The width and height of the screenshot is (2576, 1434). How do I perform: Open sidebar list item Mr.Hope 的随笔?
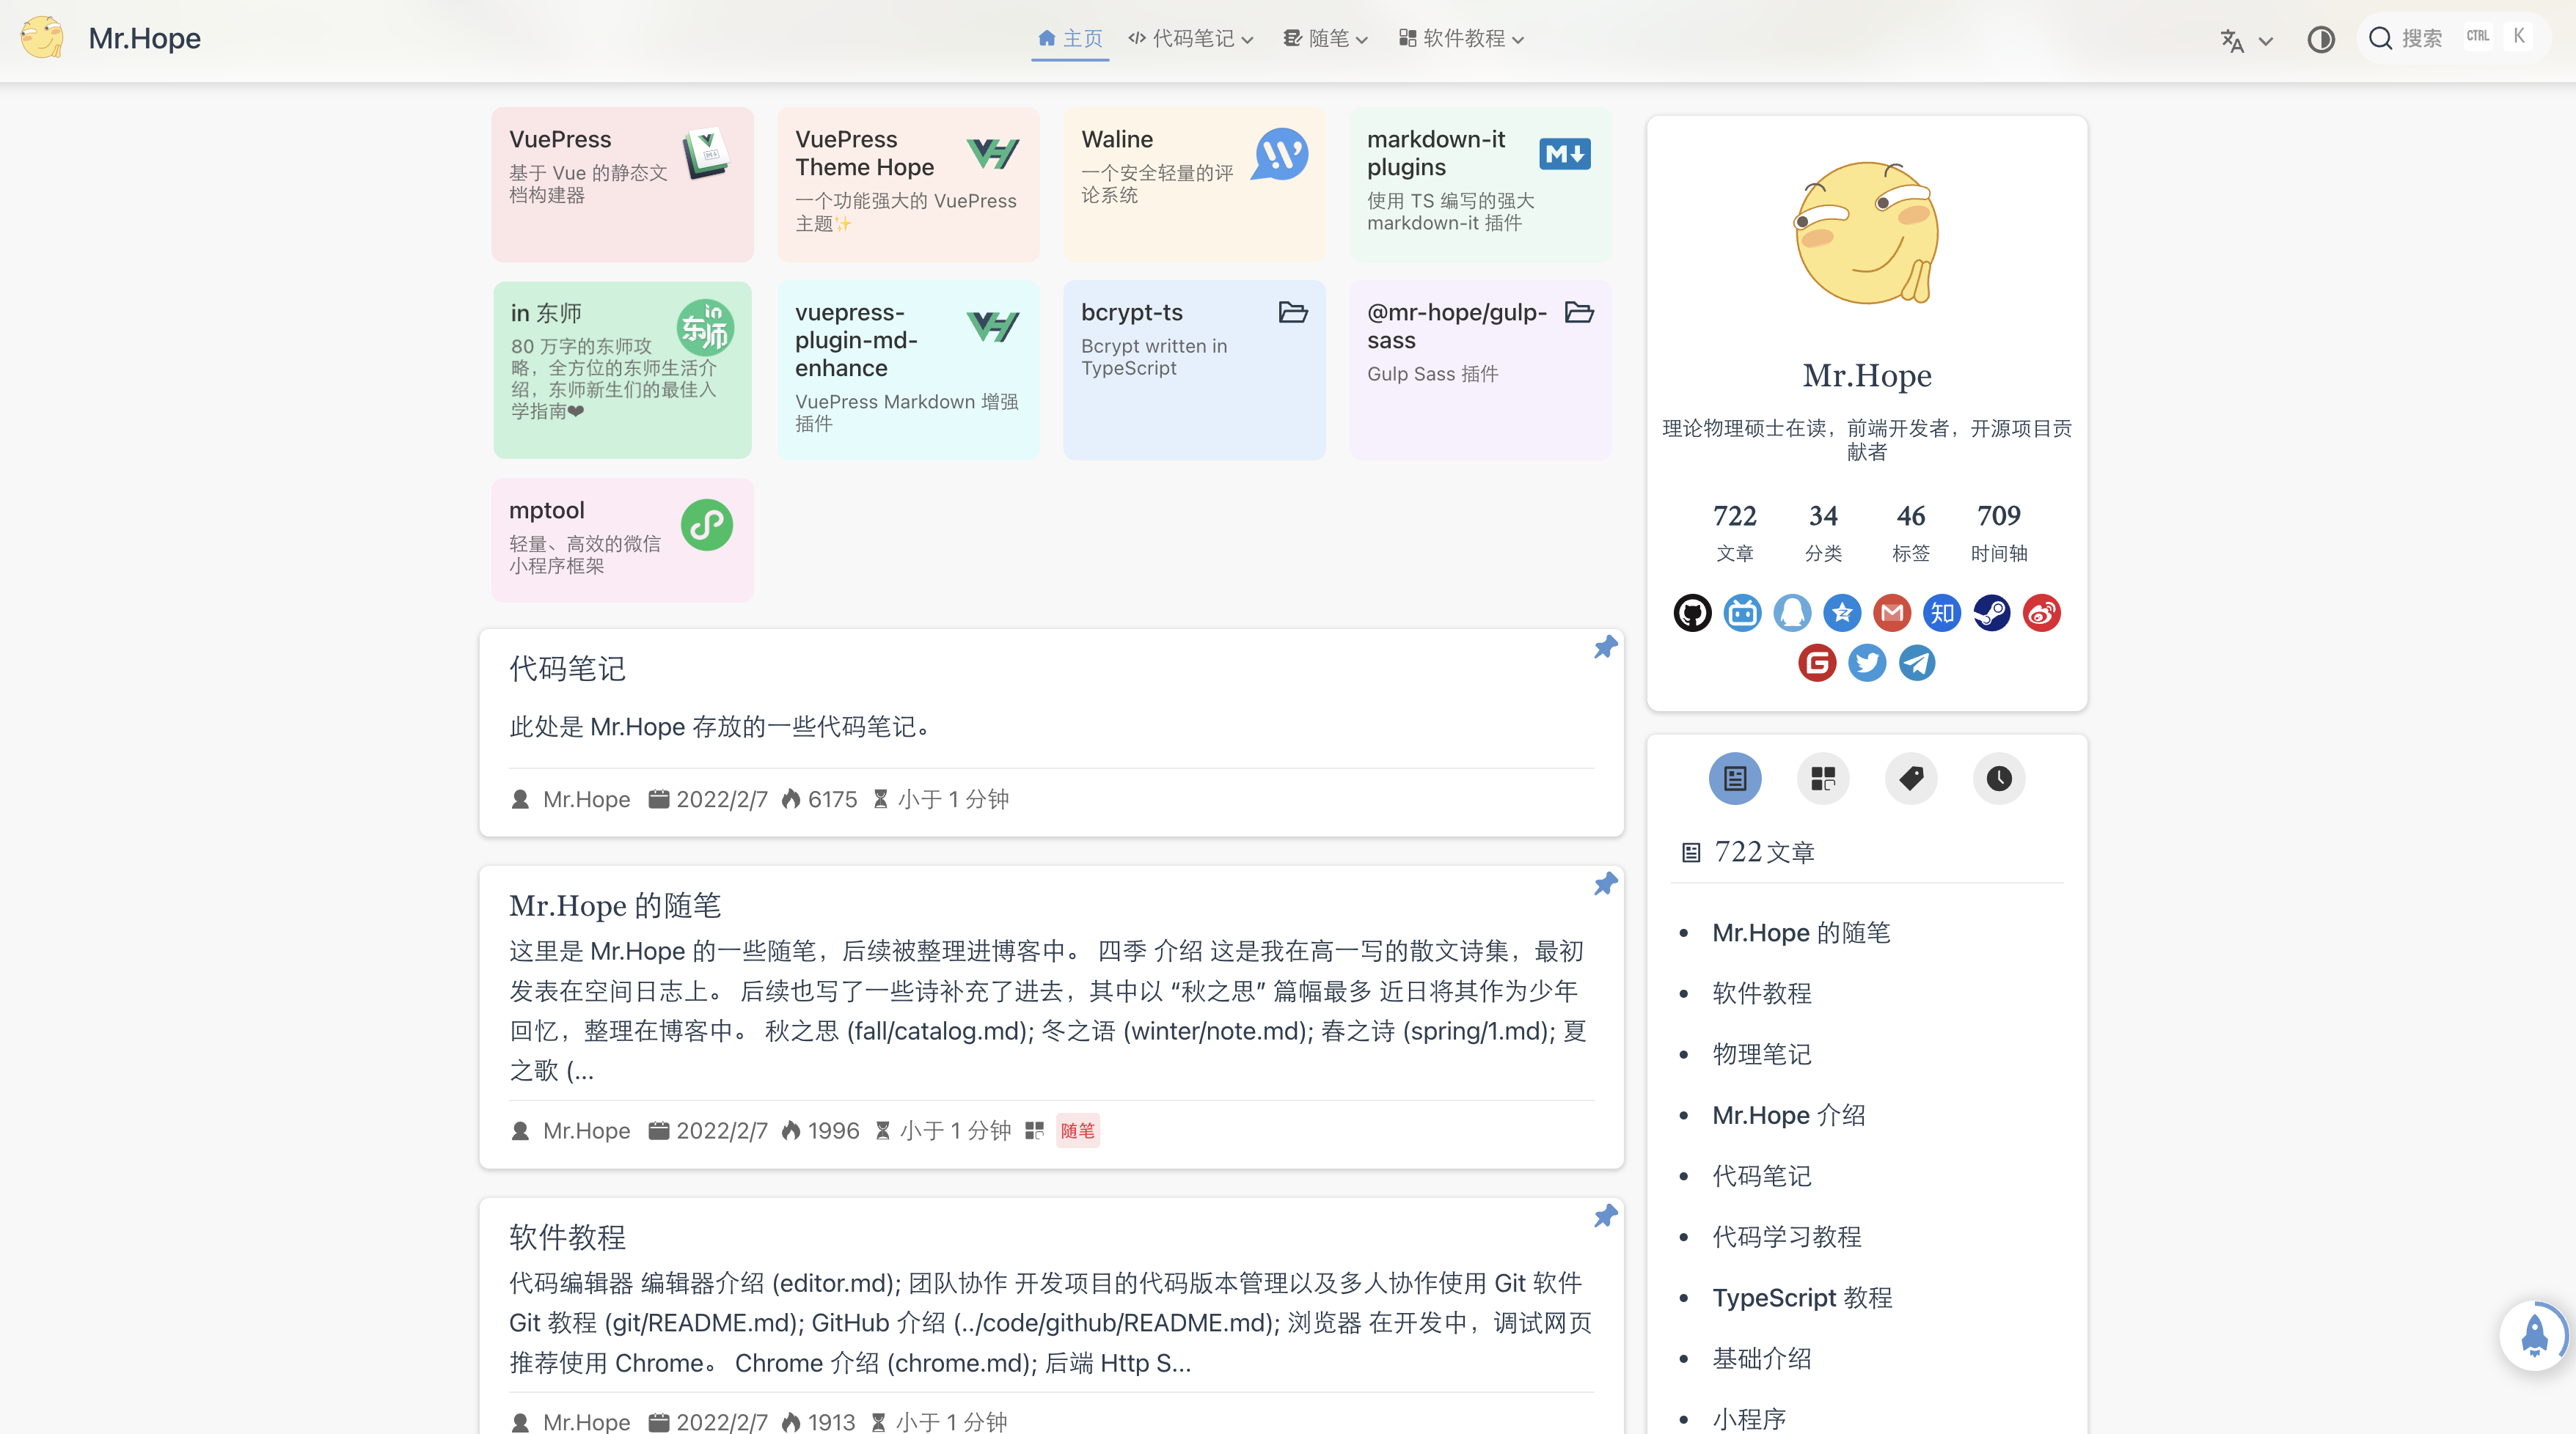1801,933
